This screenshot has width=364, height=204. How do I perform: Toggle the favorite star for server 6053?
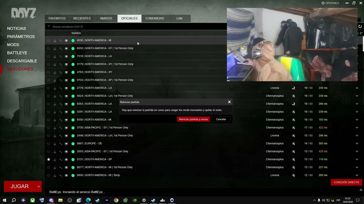pyautogui.click(x=49, y=48)
